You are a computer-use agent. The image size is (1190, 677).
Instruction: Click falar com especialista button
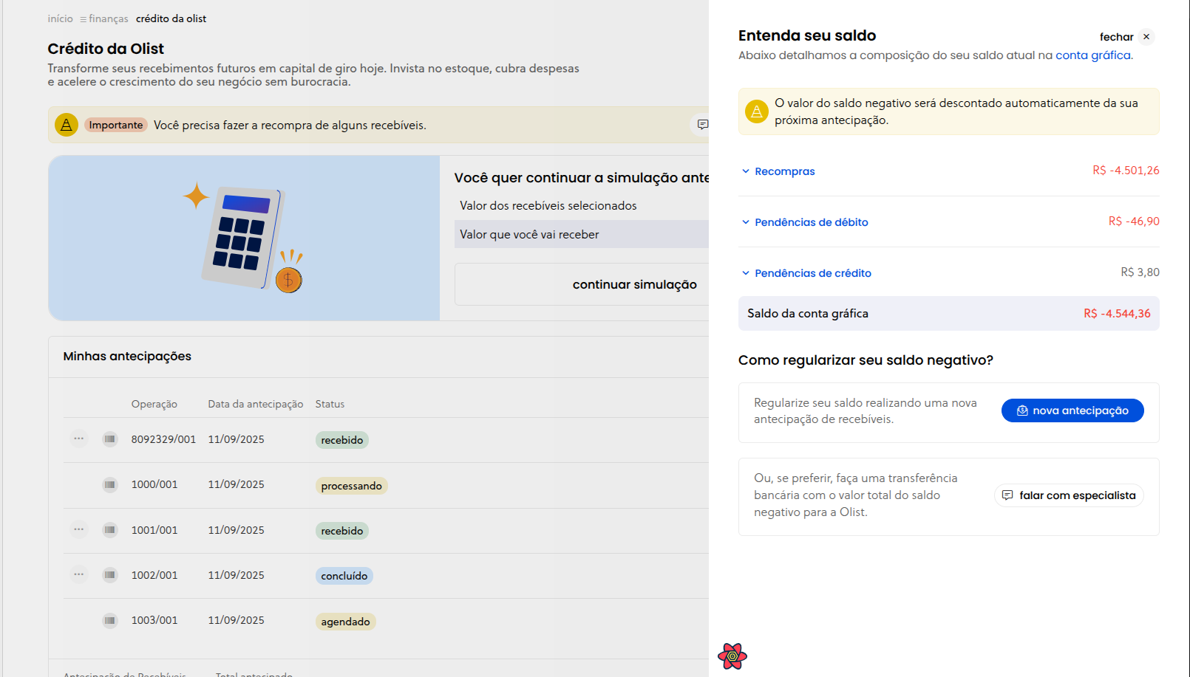1069,495
